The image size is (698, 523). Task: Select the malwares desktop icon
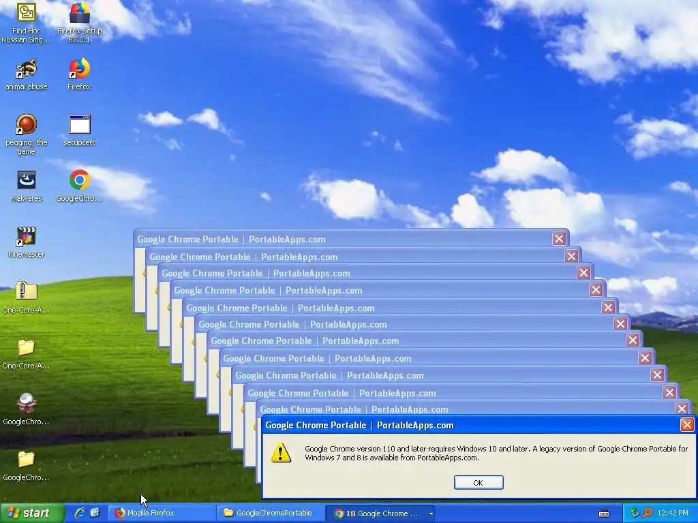click(x=26, y=187)
